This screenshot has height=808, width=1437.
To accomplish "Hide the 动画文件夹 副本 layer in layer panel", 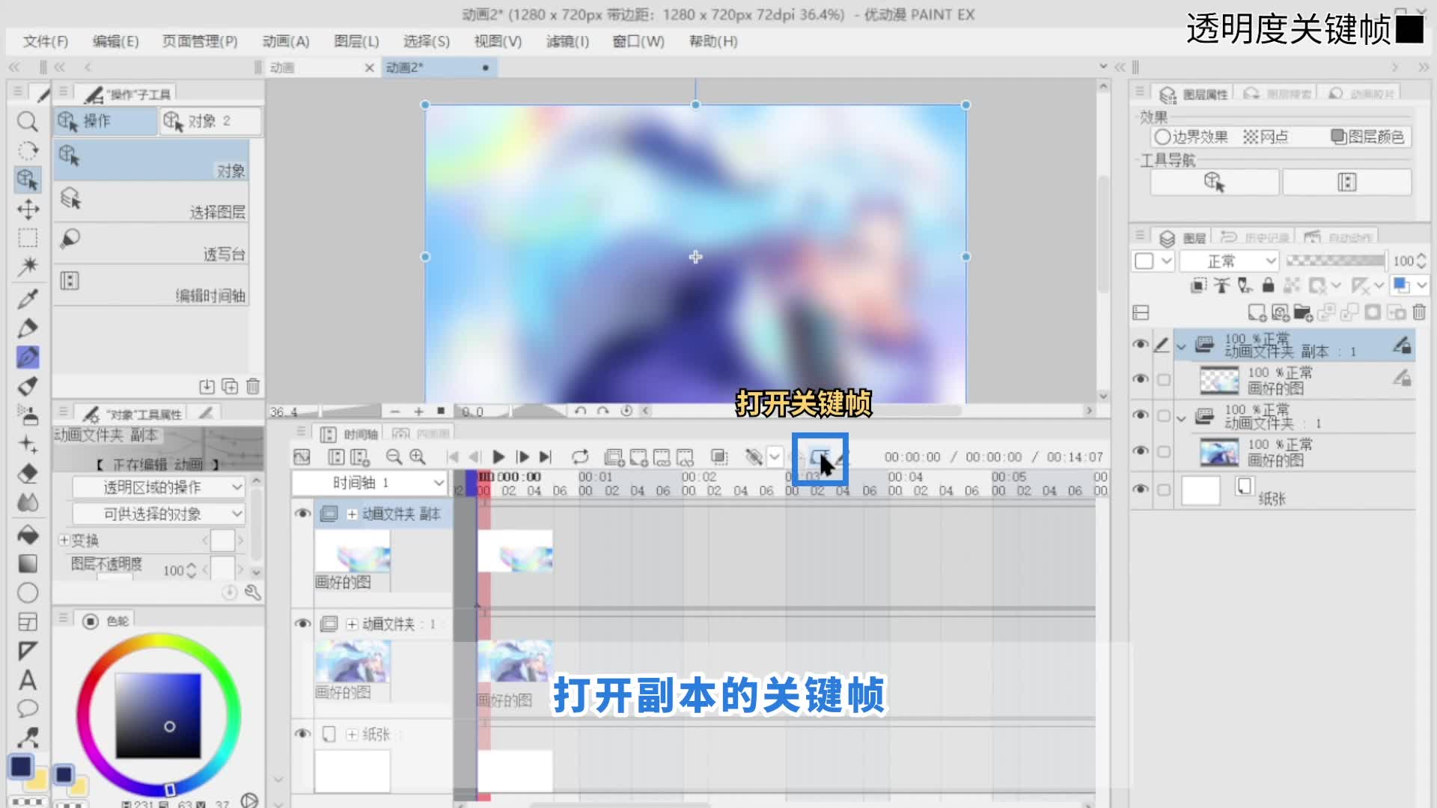I will coord(1141,344).
